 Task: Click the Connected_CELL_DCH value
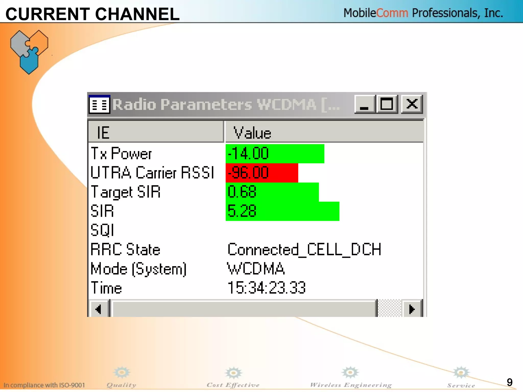(304, 249)
